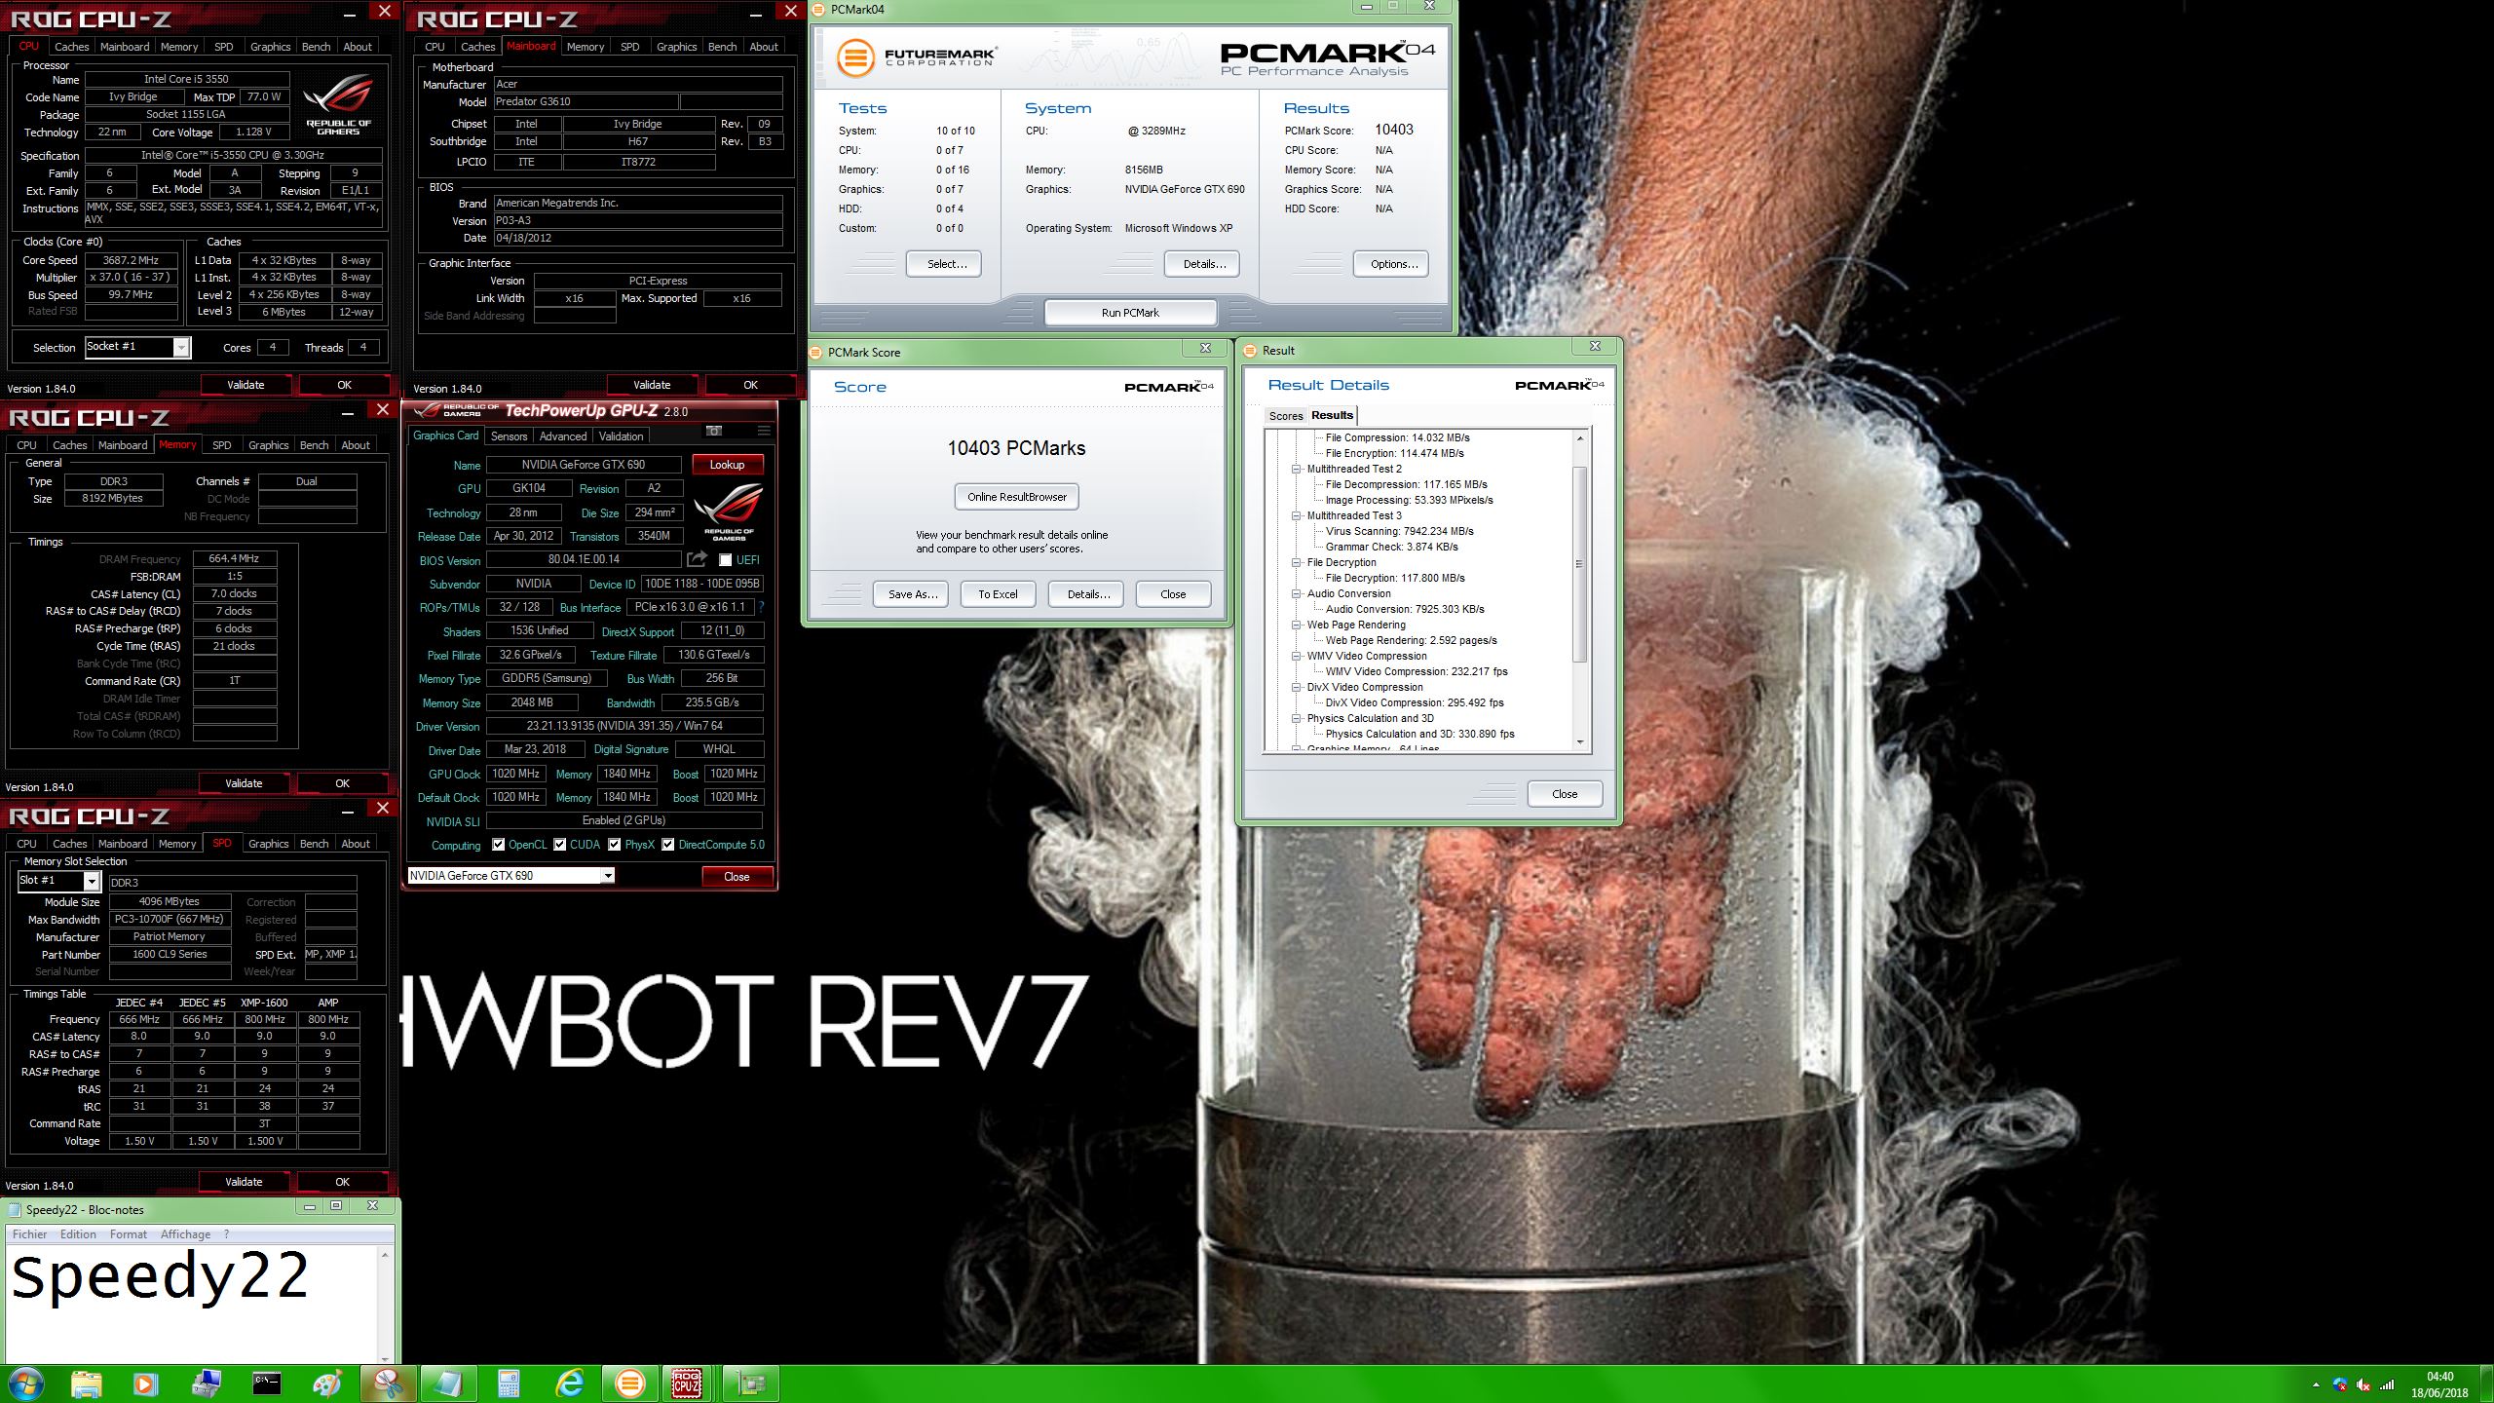The width and height of the screenshot is (2494, 1403).
Task: Open the network signal tray icon
Action: coord(2386,1384)
